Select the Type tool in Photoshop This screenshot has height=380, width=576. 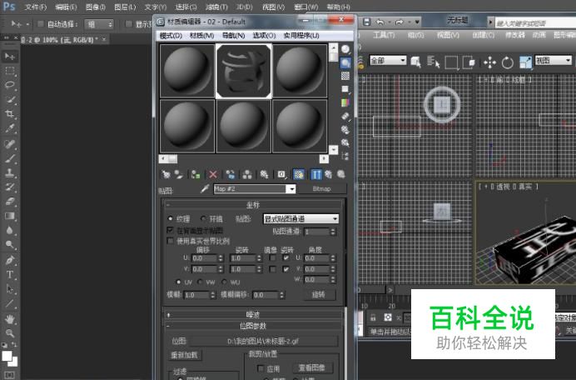10,274
